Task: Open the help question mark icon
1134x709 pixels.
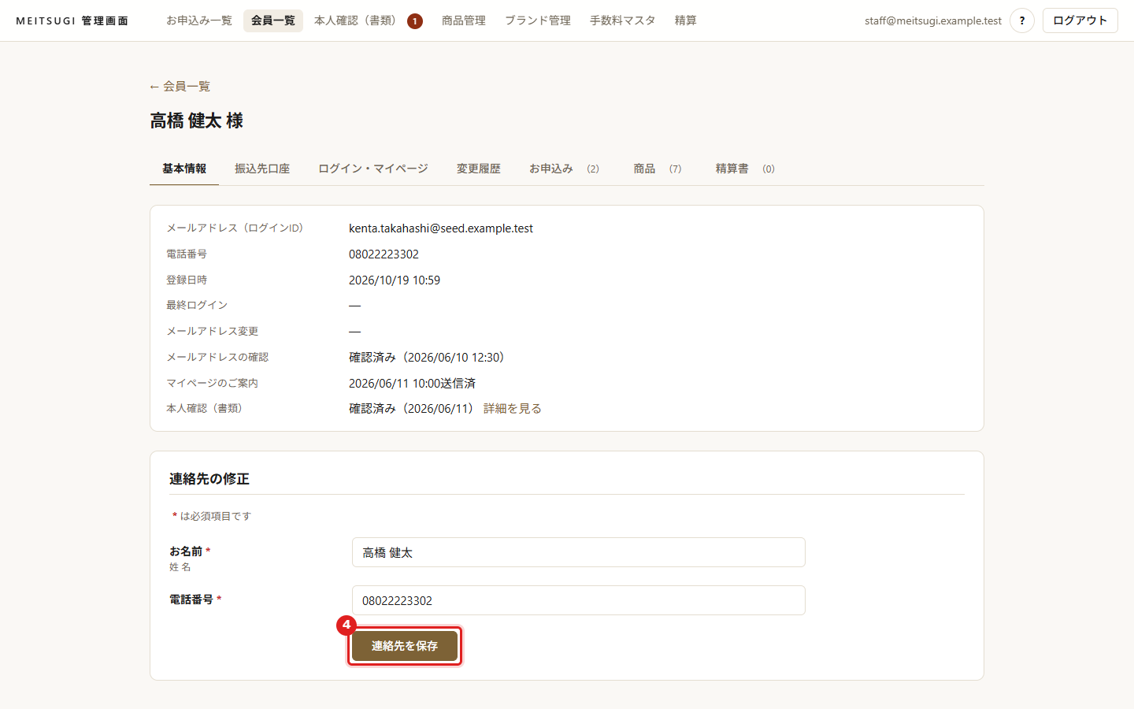Action: pos(1022,20)
